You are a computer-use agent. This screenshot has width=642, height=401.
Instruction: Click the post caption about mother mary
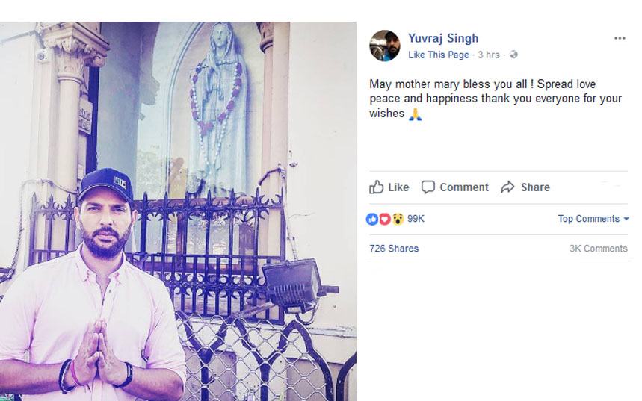click(495, 99)
